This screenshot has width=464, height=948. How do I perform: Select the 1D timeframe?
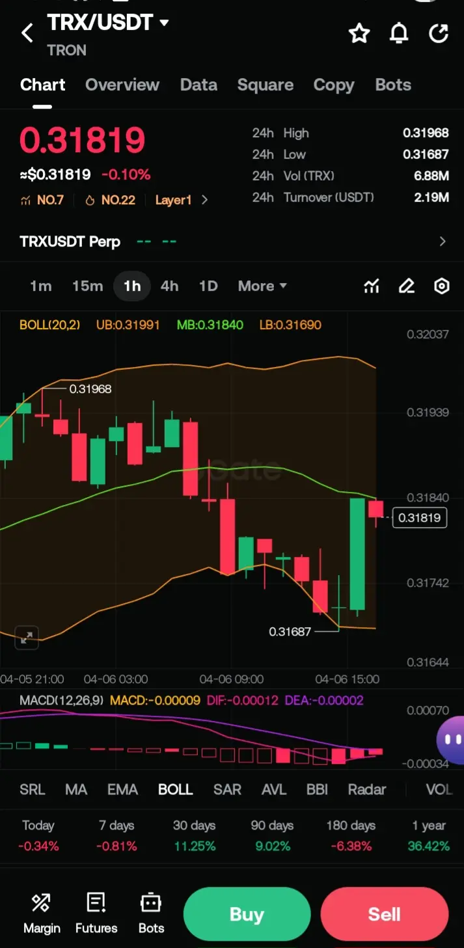click(x=208, y=286)
